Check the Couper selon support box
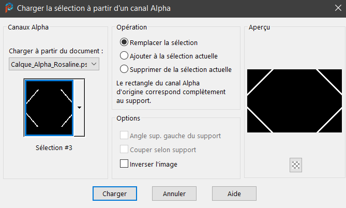 tap(124, 150)
